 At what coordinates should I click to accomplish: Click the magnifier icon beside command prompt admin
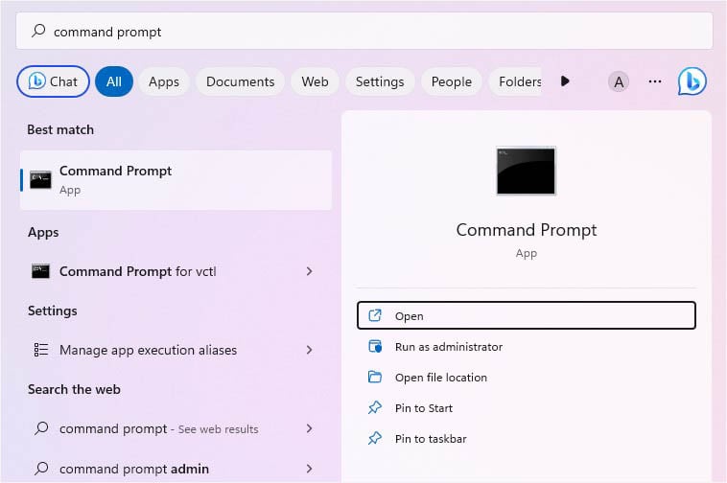click(x=41, y=469)
